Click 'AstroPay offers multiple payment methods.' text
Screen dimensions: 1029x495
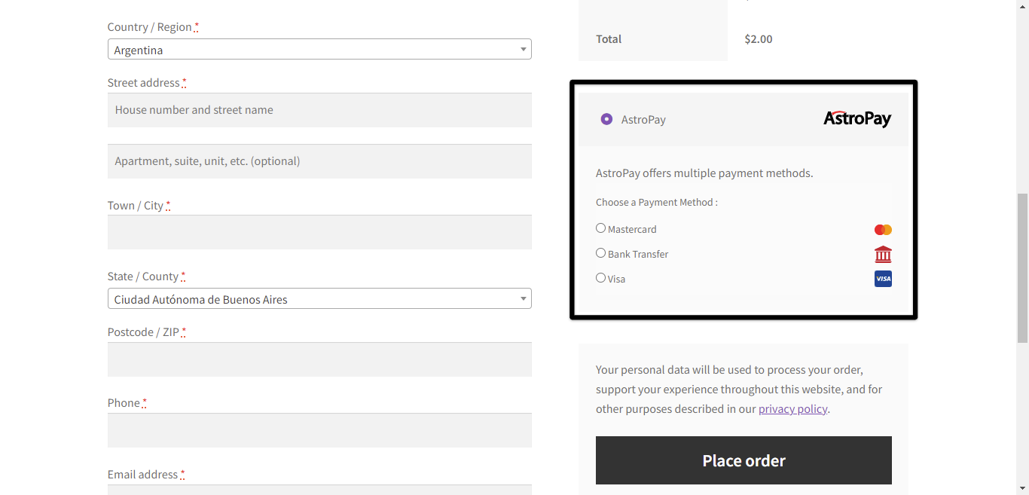704,173
